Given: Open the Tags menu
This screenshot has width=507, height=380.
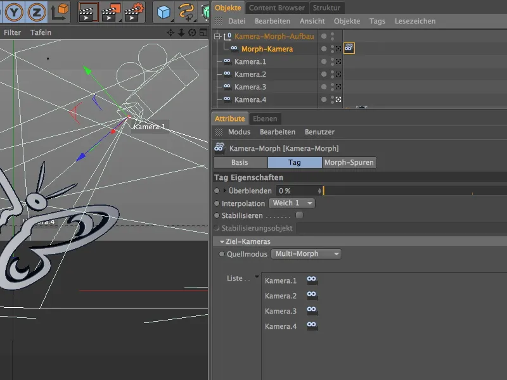Looking at the screenshot, I should (377, 21).
